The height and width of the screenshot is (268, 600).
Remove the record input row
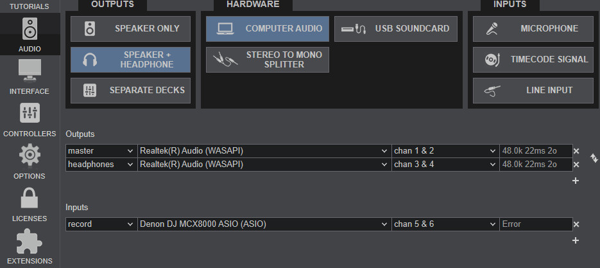(x=576, y=224)
